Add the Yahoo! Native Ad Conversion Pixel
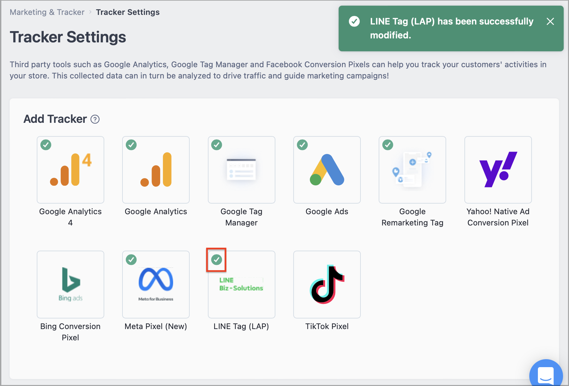The width and height of the screenshot is (569, 386). pos(498,170)
